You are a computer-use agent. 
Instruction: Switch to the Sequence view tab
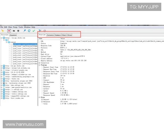pyautogui.click(x=13, y=35)
